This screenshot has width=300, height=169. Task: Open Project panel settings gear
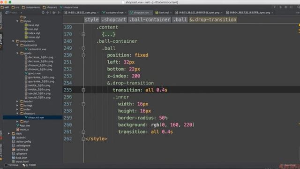coord(54,13)
